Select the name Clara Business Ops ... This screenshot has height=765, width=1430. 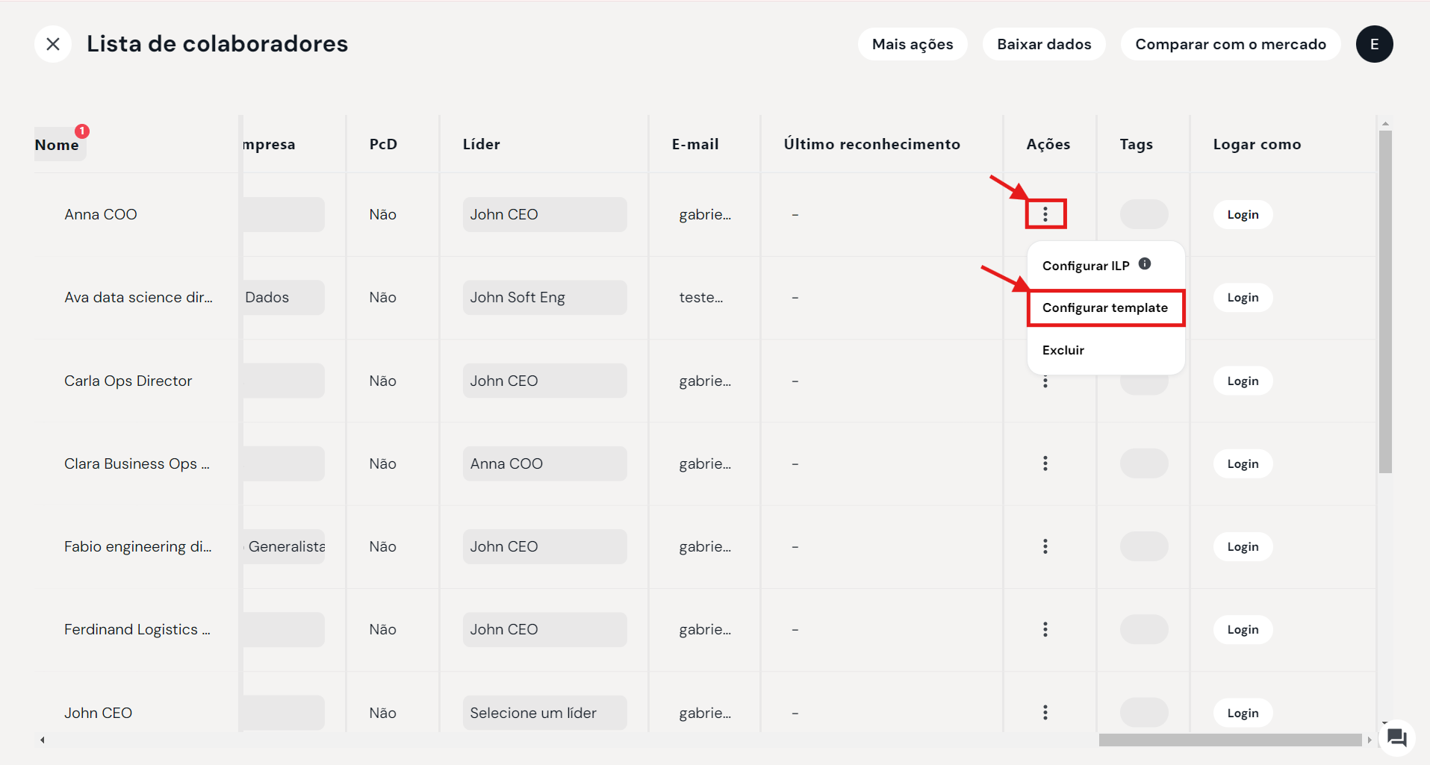coord(137,463)
